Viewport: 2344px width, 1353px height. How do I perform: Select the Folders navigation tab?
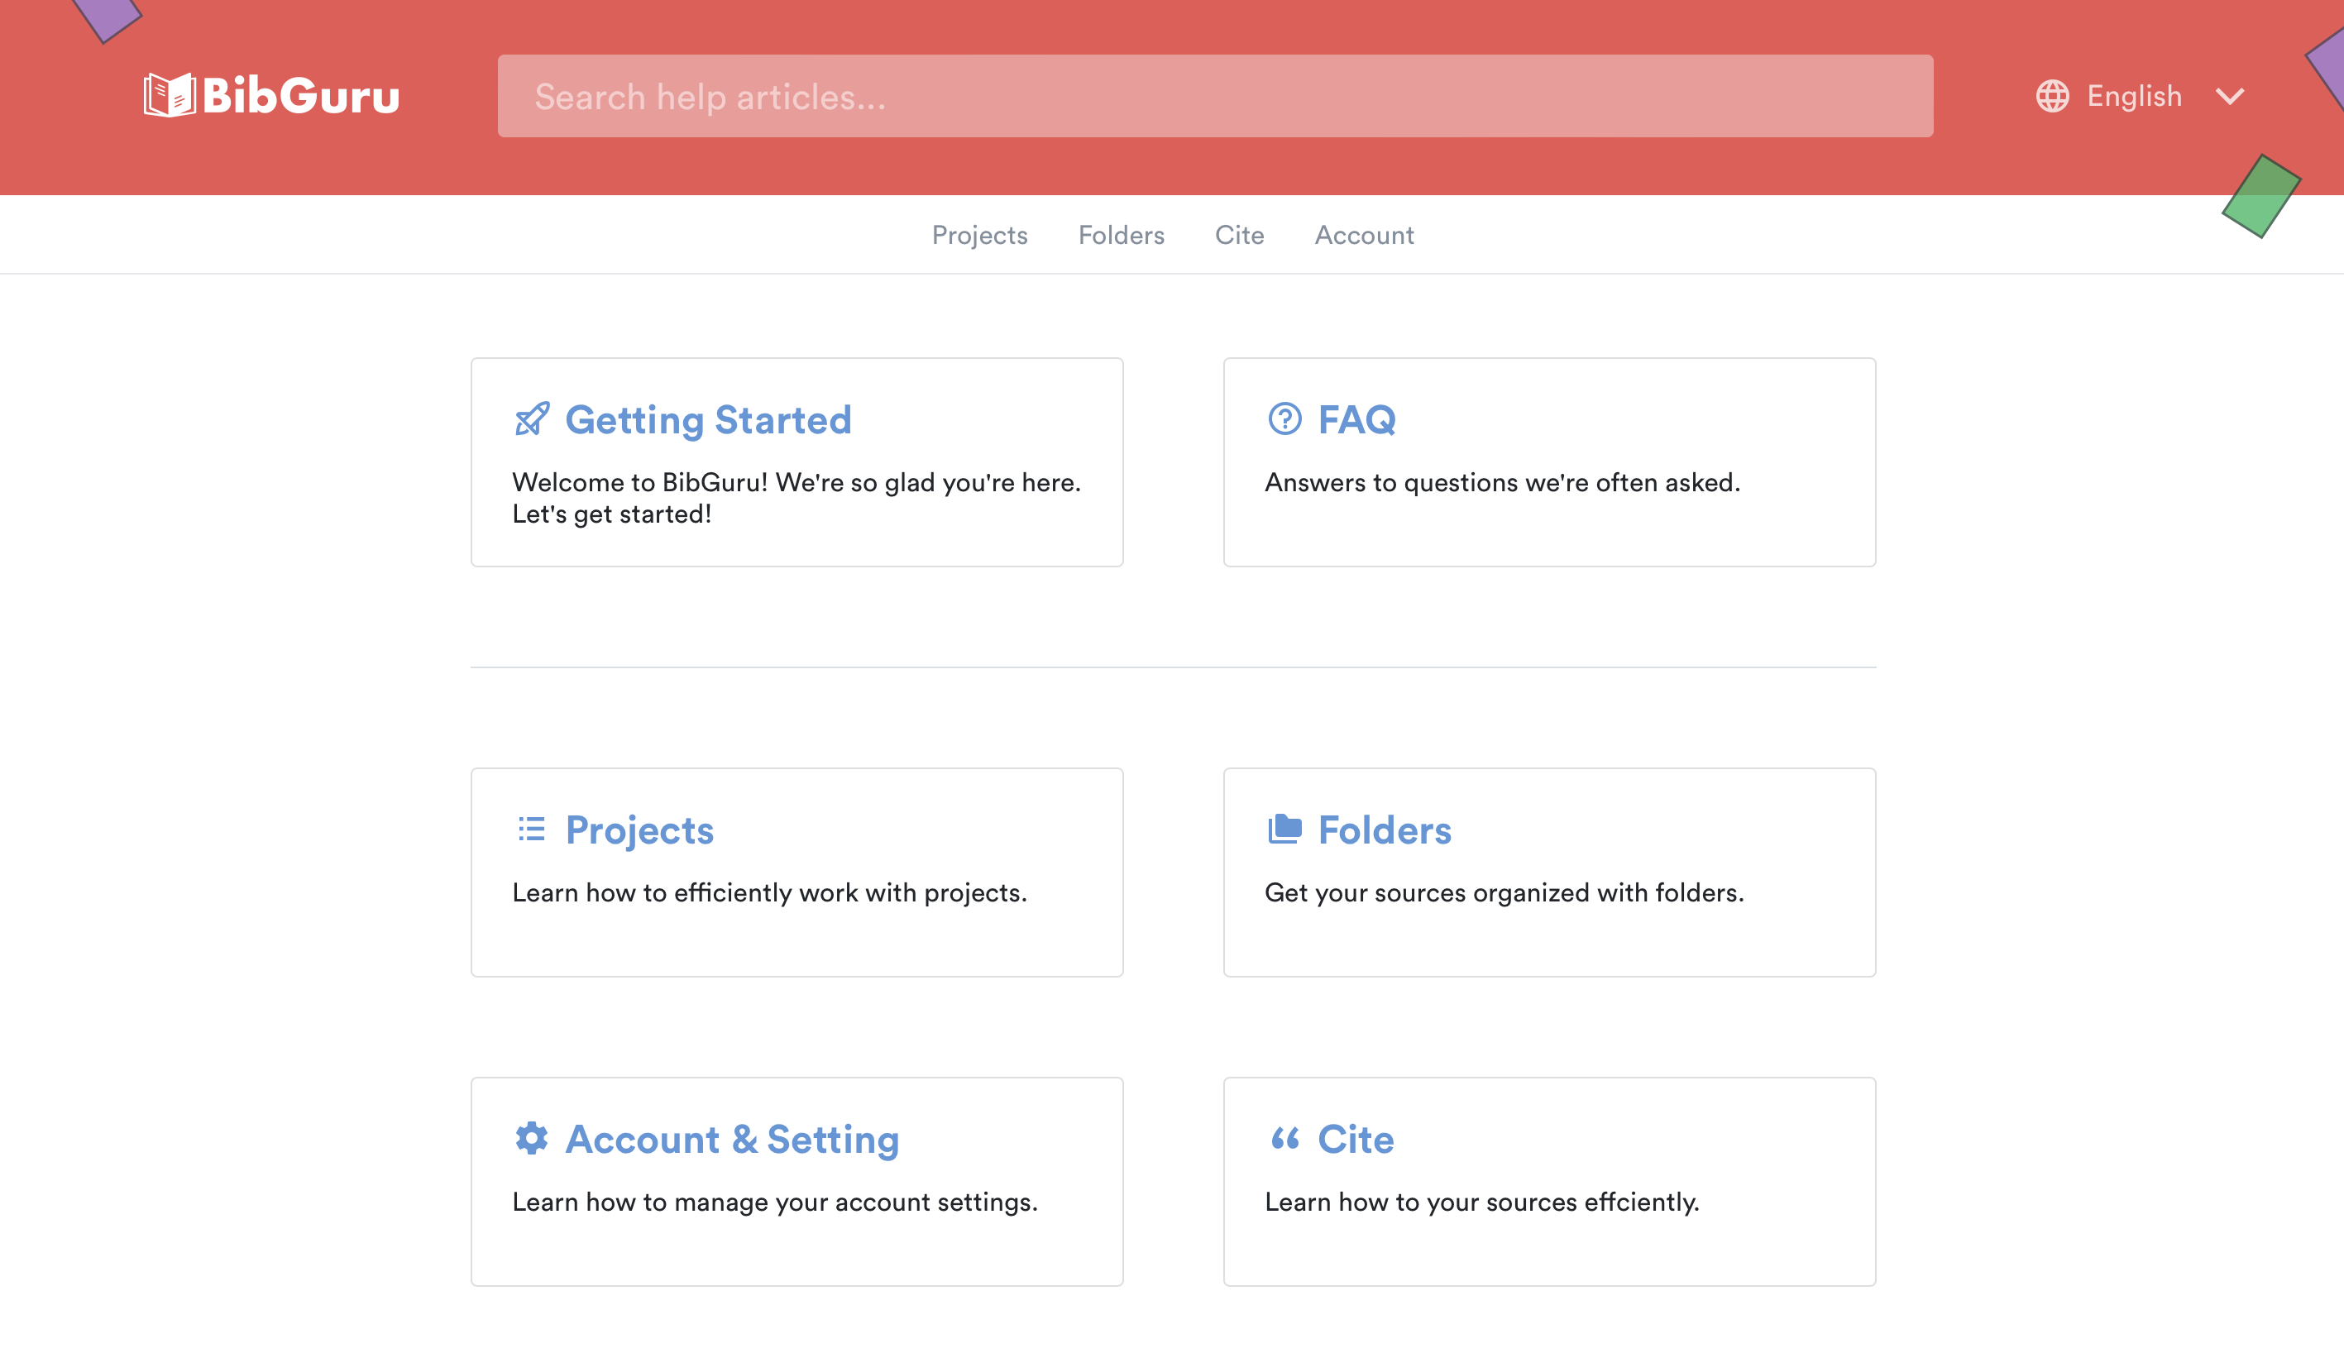(x=1122, y=233)
